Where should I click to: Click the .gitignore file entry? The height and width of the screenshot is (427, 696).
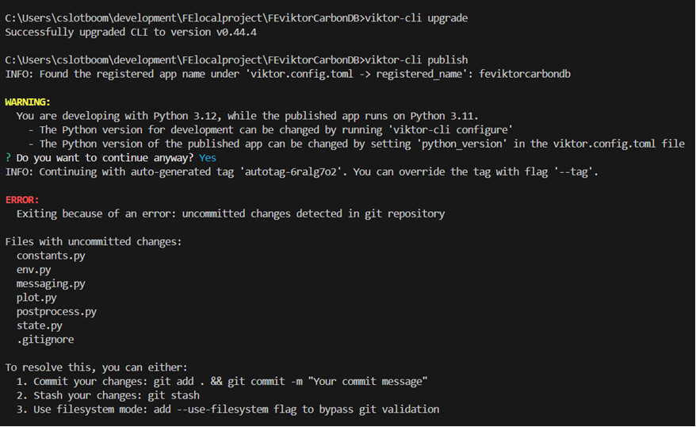point(44,340)
